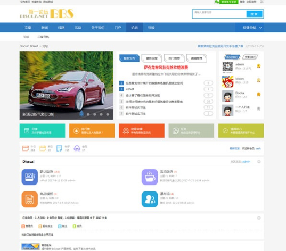The width and height of the screenshot is (286, 251).
Task: Select the first carousel slide dot
Action: point(81,114)
